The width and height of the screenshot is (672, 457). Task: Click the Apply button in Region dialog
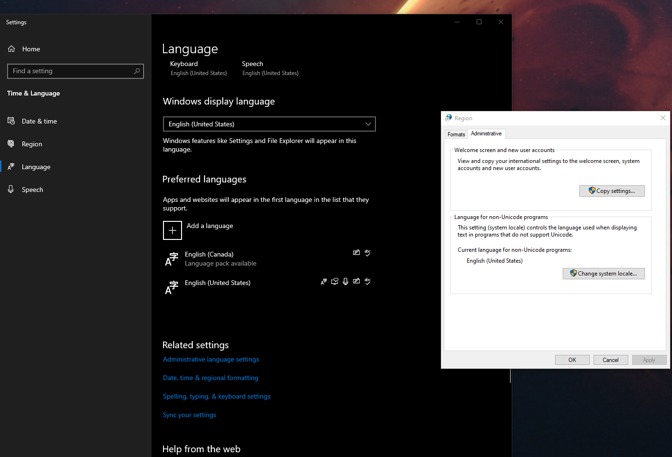(x=649, y=360)
